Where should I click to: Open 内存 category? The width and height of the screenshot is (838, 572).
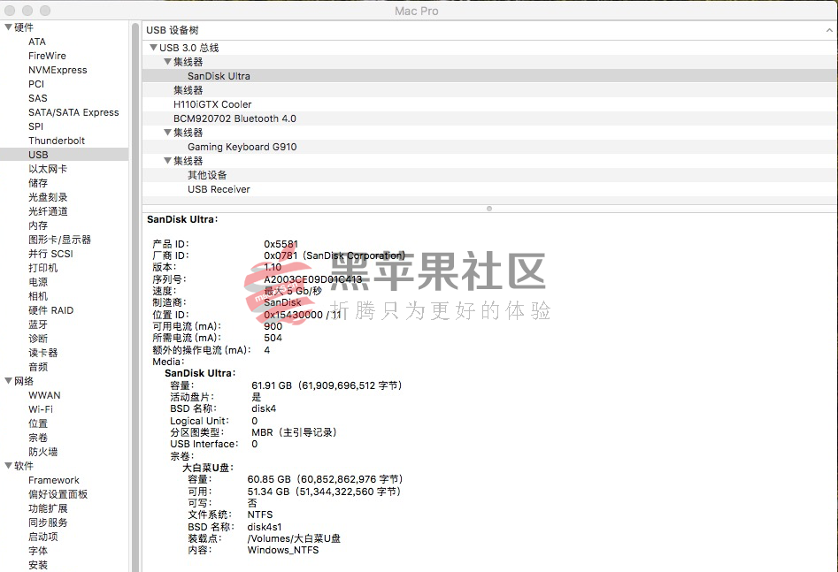click(x=37, y=225)
